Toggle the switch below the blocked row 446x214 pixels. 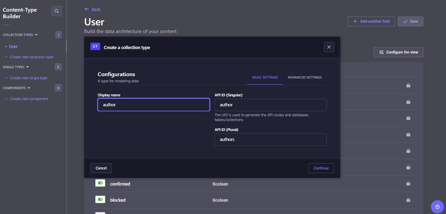click(x=100, y=213)
